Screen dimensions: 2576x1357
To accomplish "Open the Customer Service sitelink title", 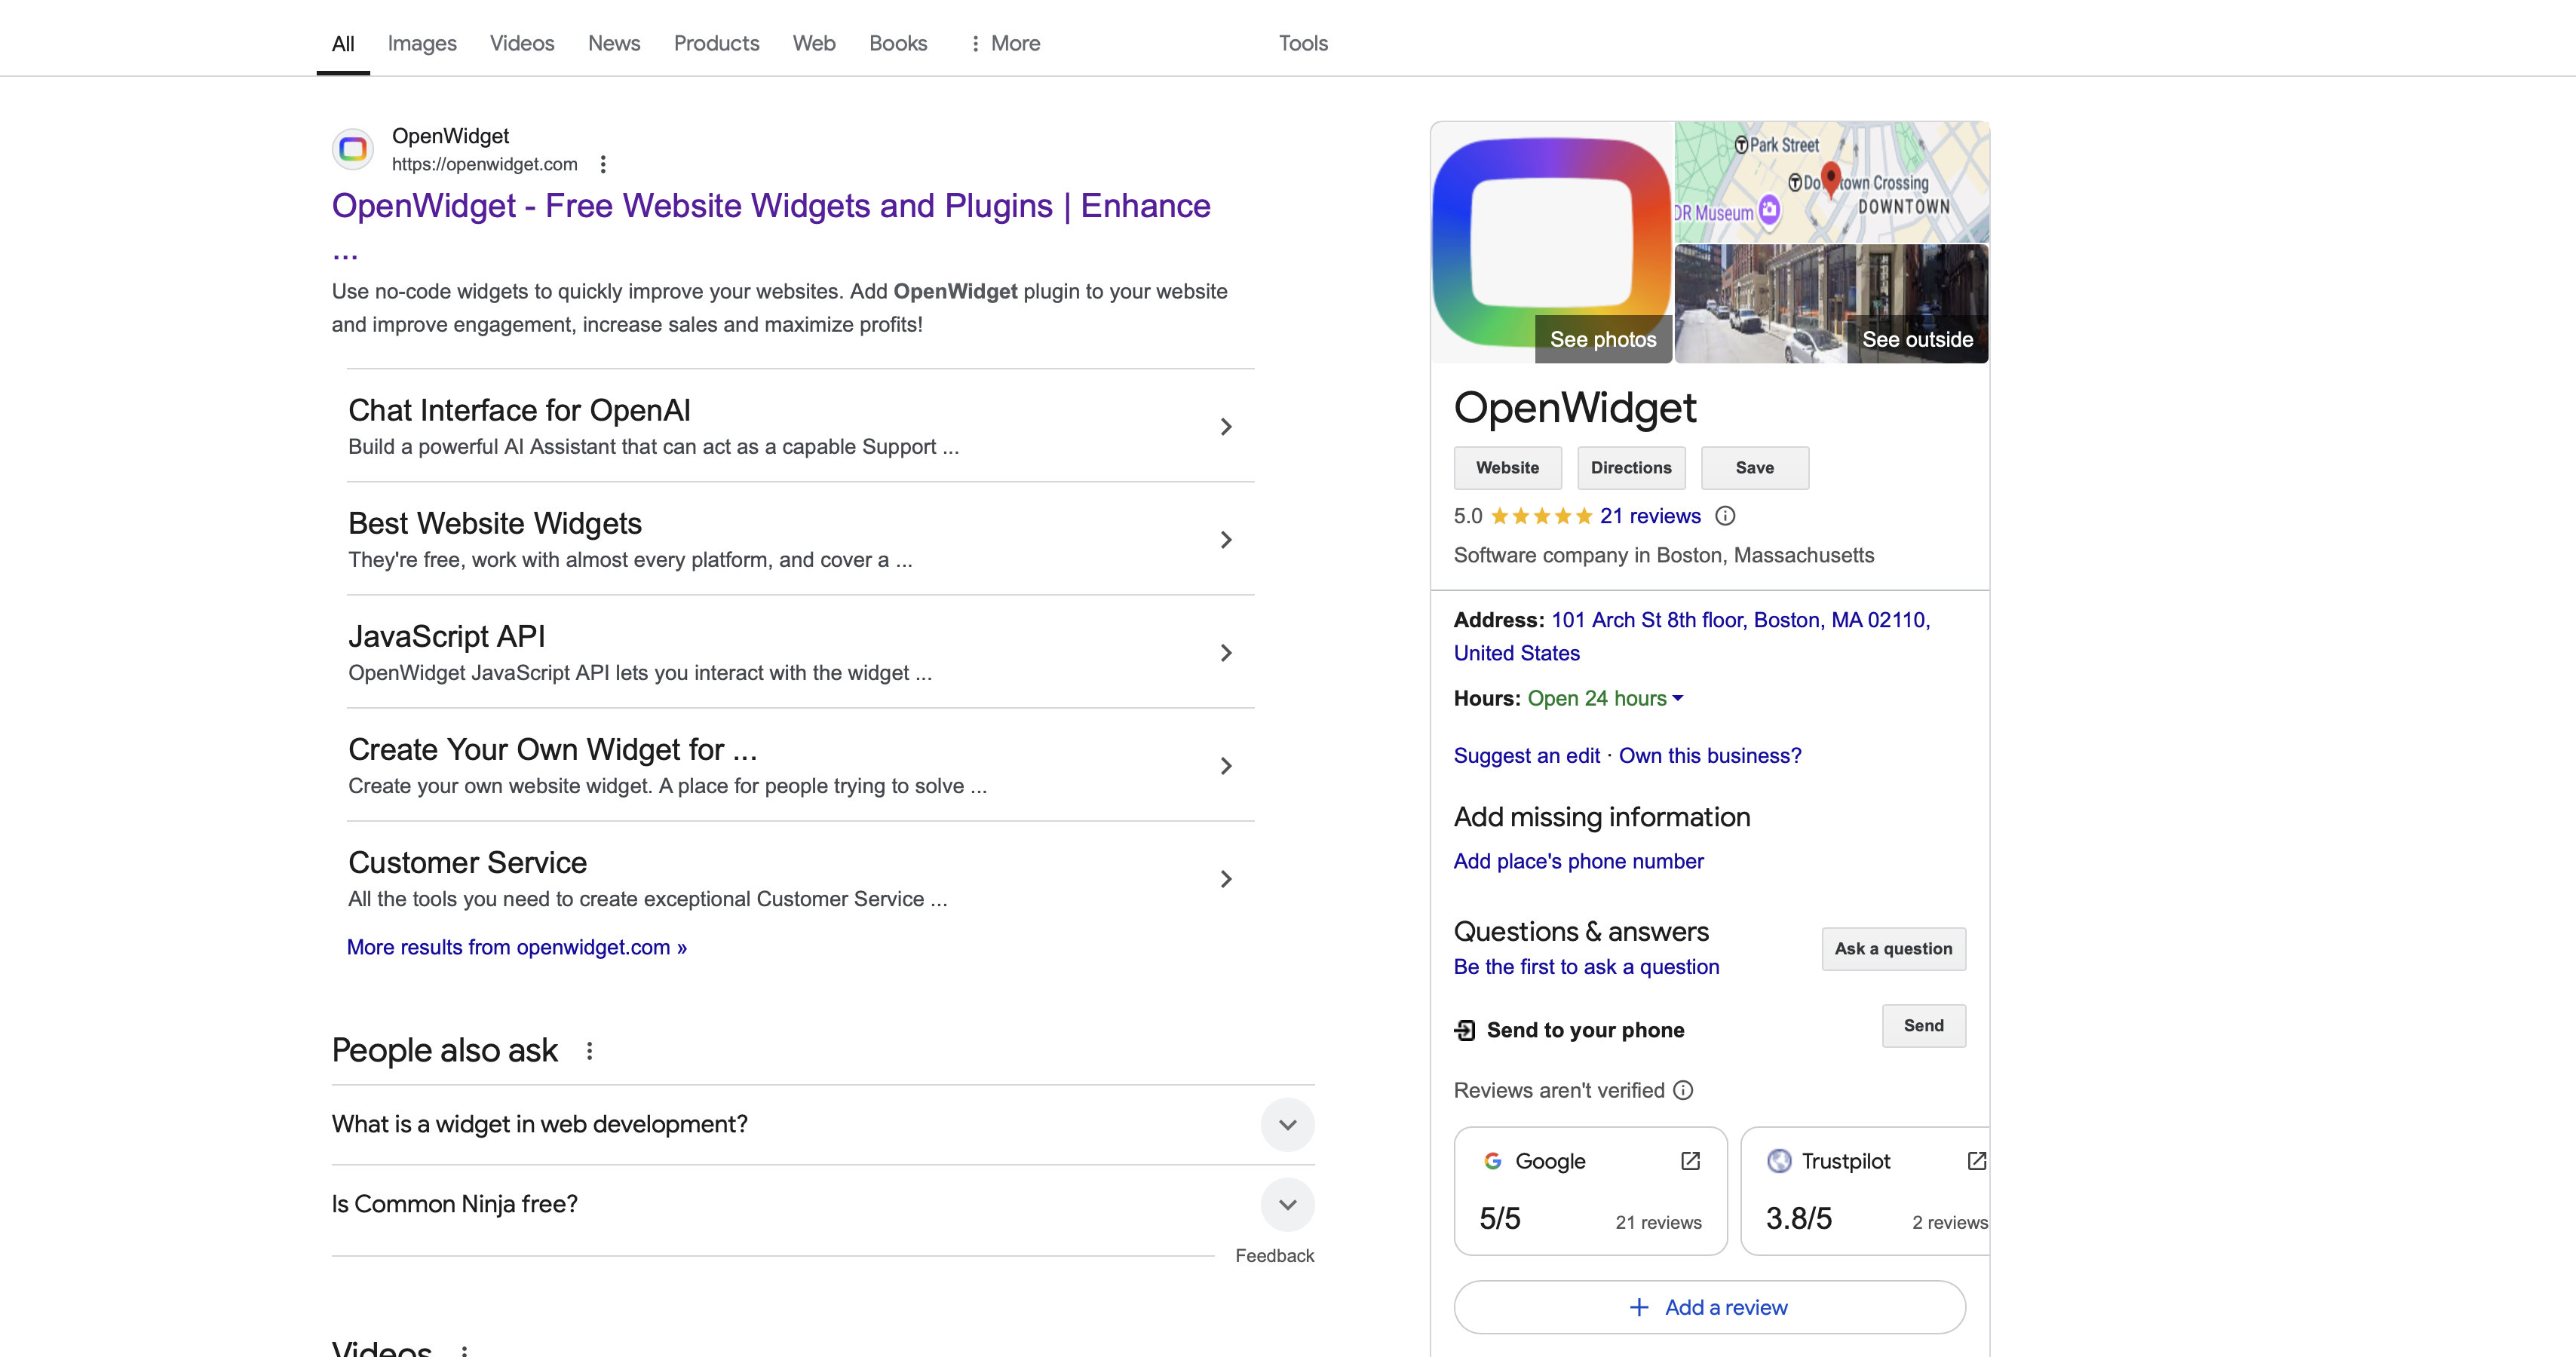I will click(x=467, y=862).
